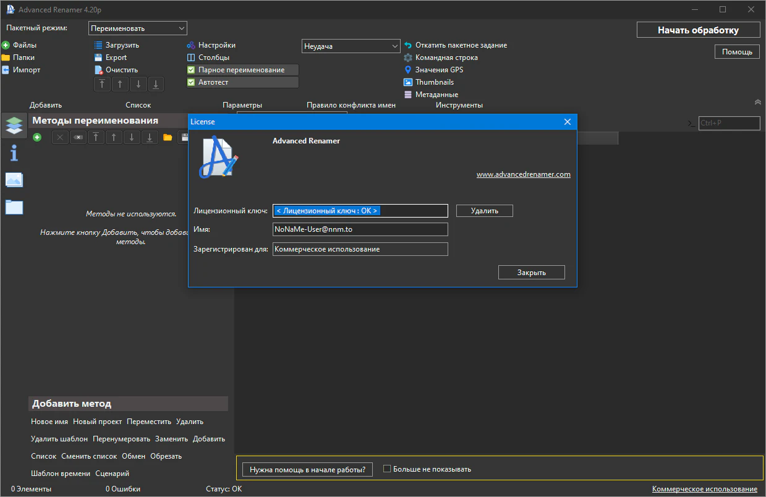Open the Пакетный режим Переименовать dropdown
Viewport: 766px width, 497px height.
point(138,28)
